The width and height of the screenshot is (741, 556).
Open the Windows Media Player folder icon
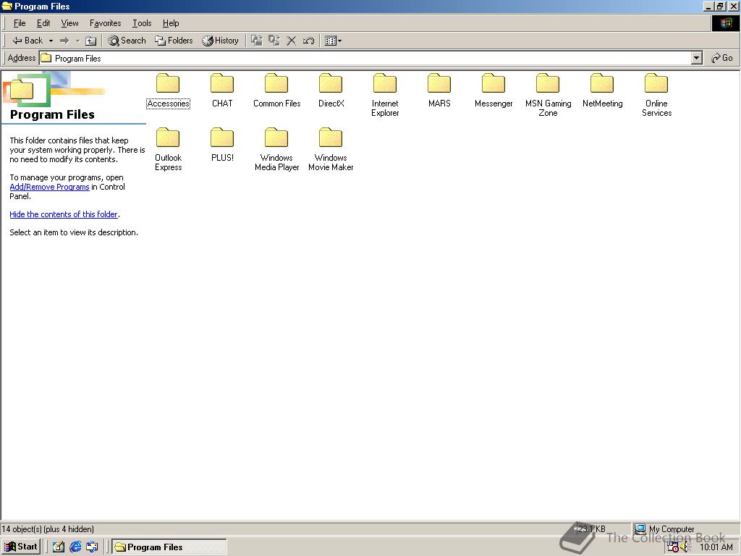(x=276, y=138)
